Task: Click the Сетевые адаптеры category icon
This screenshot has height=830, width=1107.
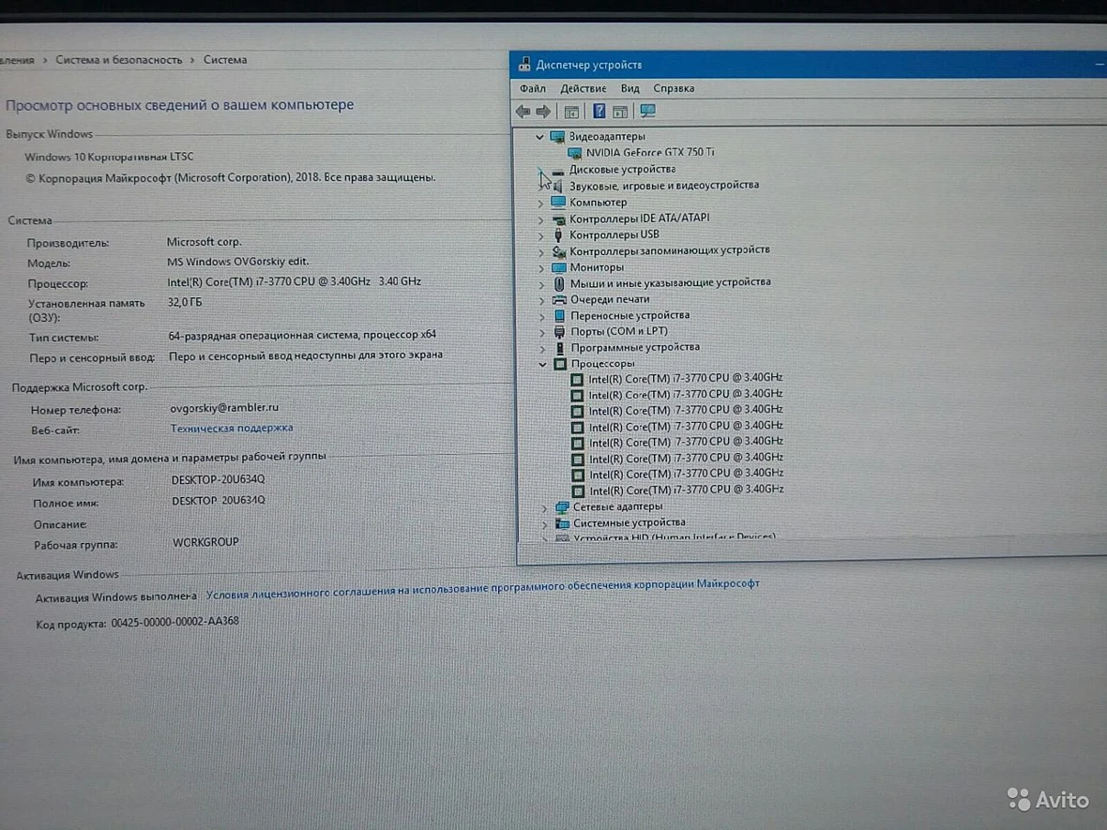Action: pyautogui.click(x=562, y=506)
